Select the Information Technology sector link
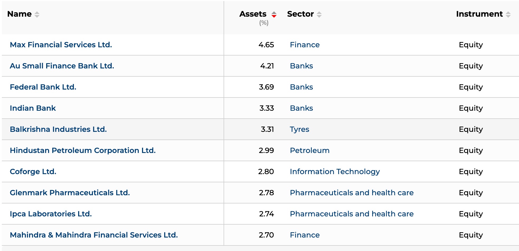 coord(335,171)
